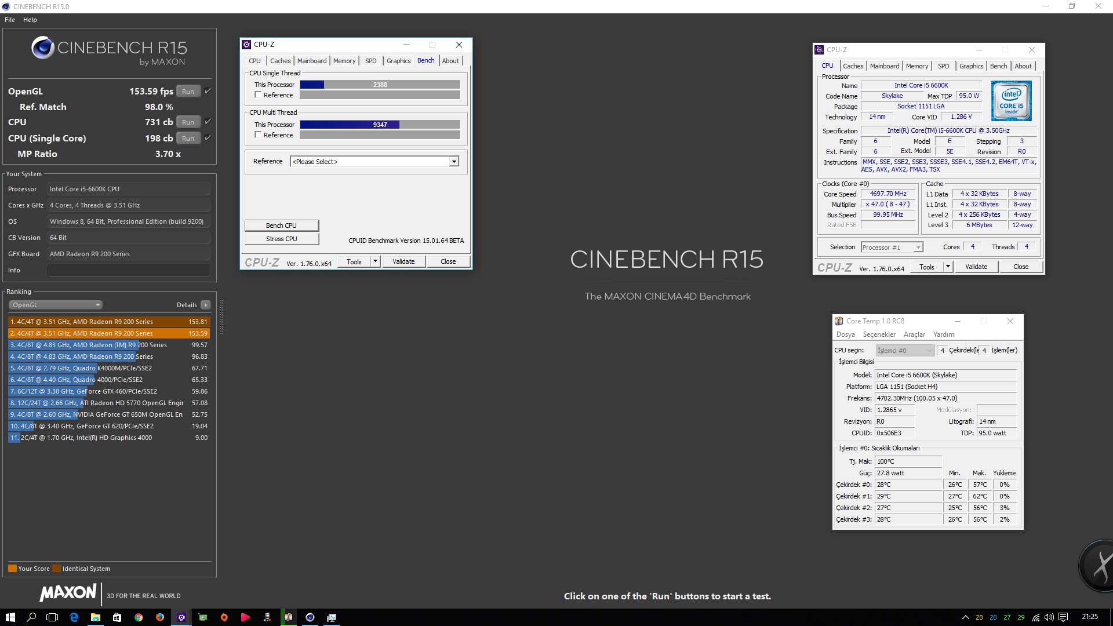Select ranking entry 3 with score 99.57
Screen dimensions: 1113x626
pos(108,345)
